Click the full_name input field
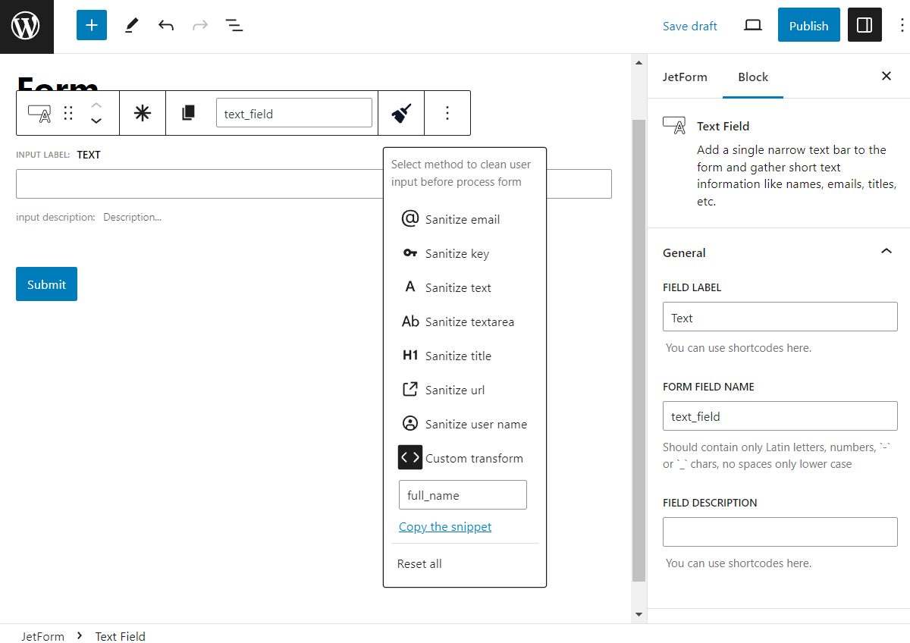The width and height of the screenshot is (910, 643). point(463,494)
